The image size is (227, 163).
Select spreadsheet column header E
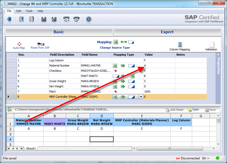pyautogui.click(x=142, y=116)
